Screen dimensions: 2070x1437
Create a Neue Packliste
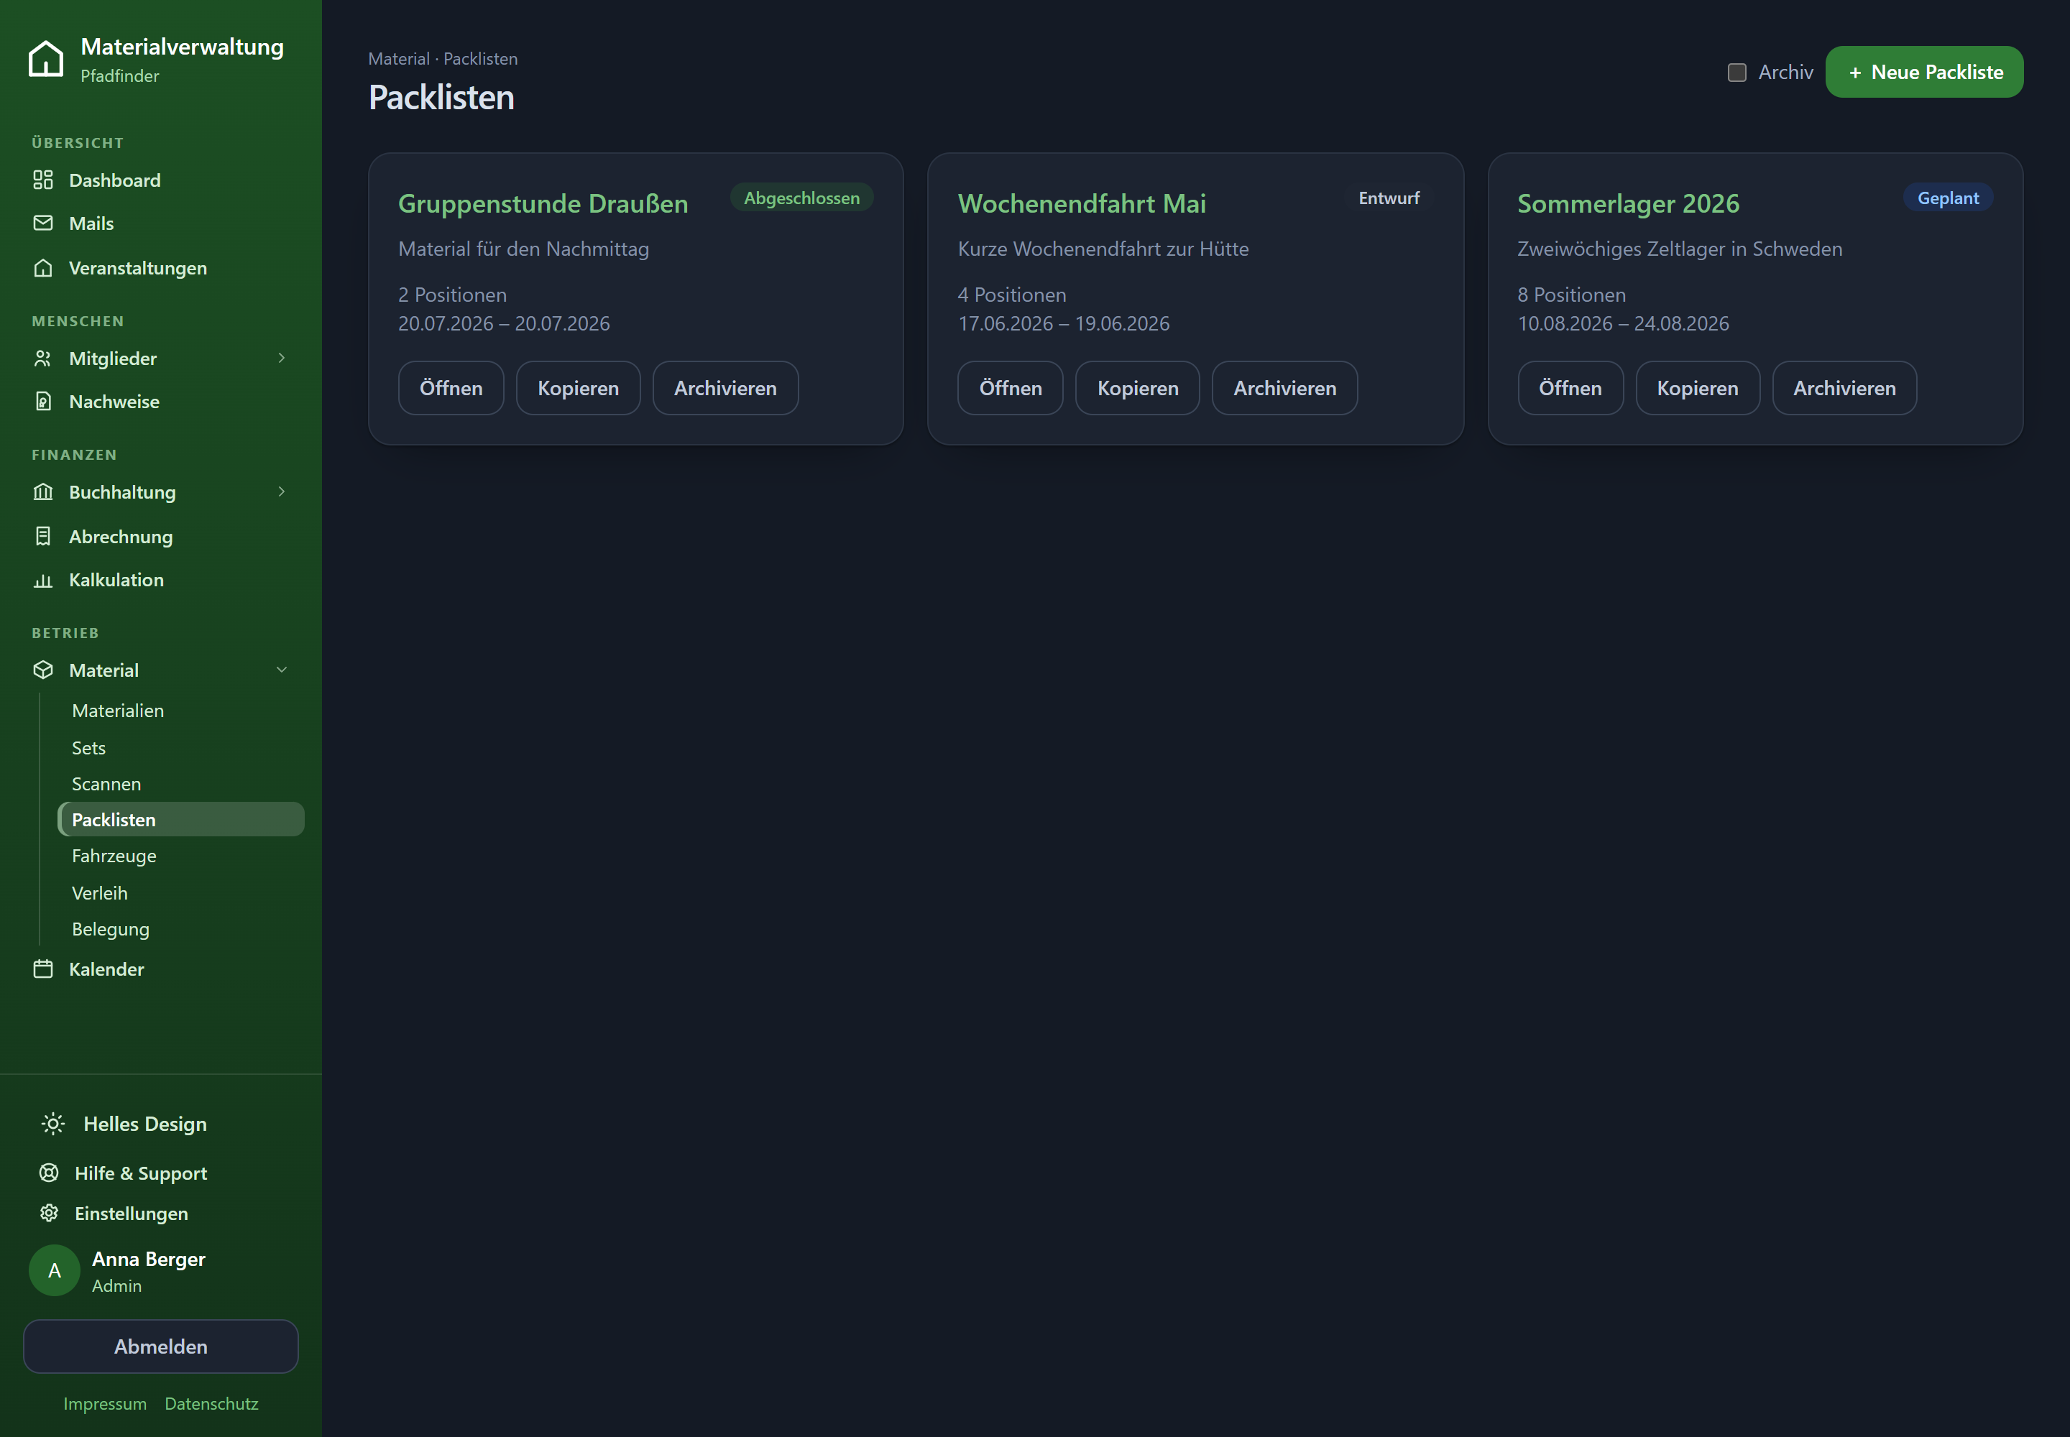[x=1924, y=72]
